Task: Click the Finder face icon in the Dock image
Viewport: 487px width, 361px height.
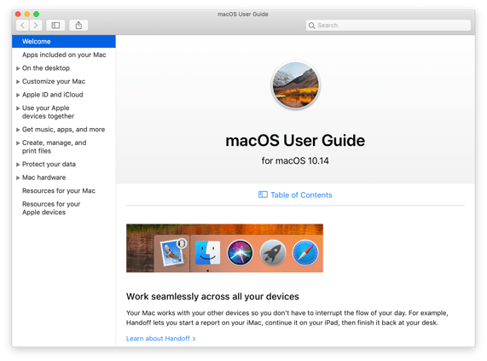Action: [207, 253]
